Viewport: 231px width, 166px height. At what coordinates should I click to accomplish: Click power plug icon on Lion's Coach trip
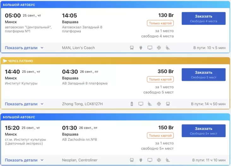pos(141,48)
